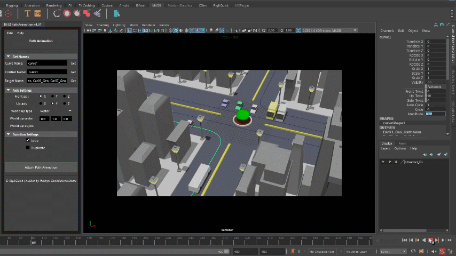Enable the Duplicate checkbox
Viewport: 456px width, 256px height.
(x=28, y=148)
